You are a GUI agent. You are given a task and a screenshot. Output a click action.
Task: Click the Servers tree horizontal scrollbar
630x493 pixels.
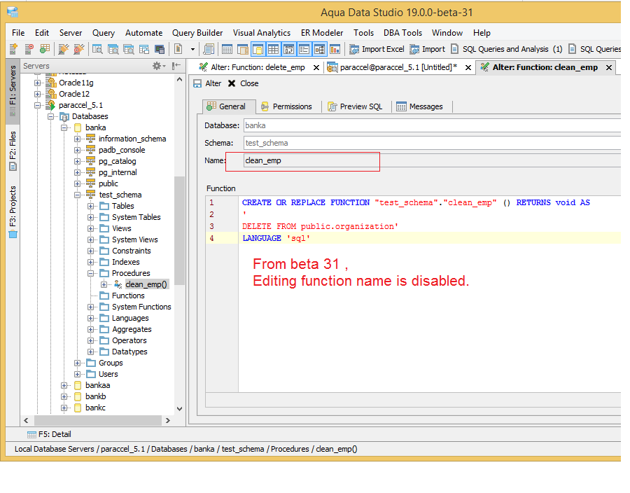point(97,421)
